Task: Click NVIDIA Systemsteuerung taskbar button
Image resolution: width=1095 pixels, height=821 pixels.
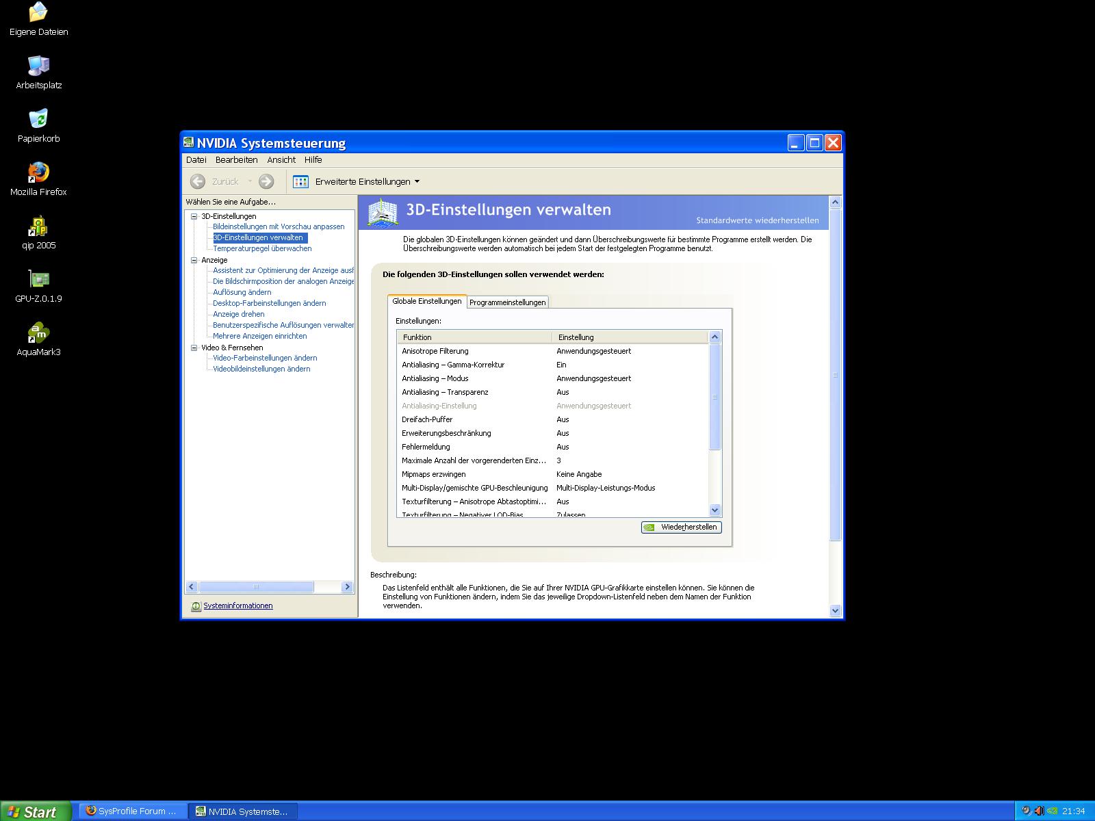Action: click(243, 811)
